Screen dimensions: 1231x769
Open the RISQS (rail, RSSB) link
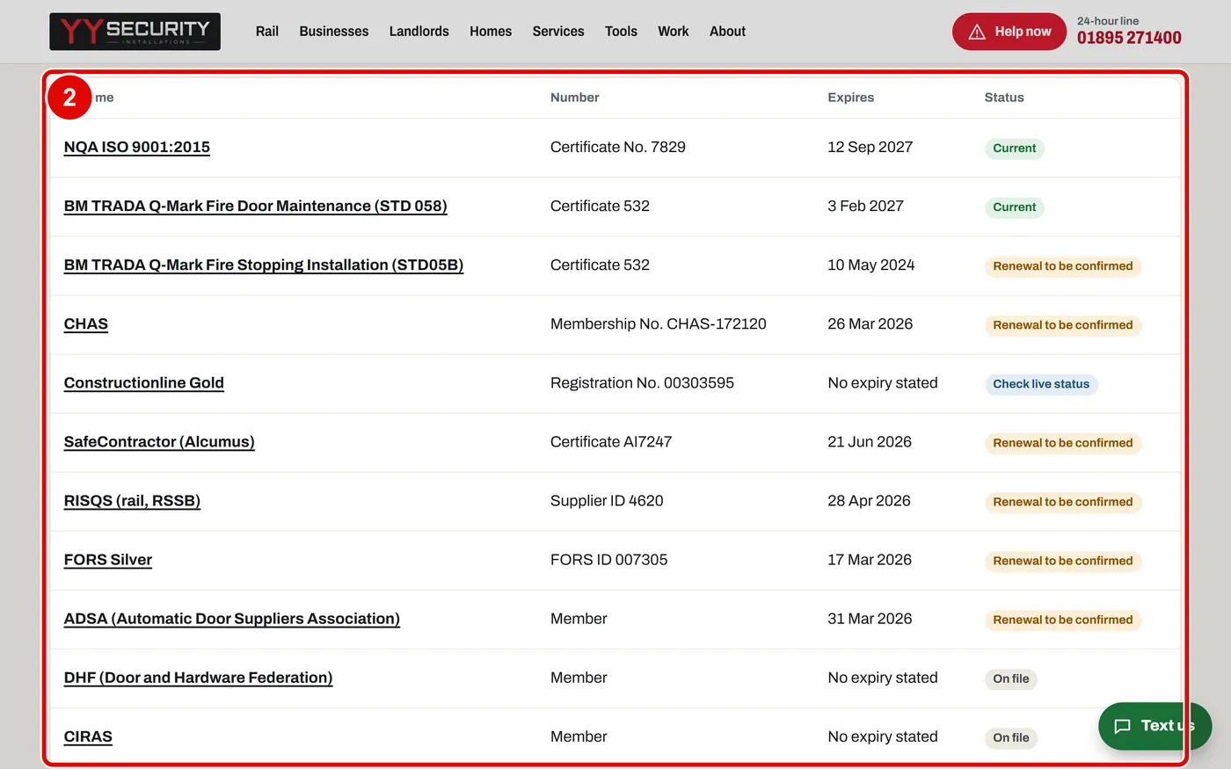(132, 501)
